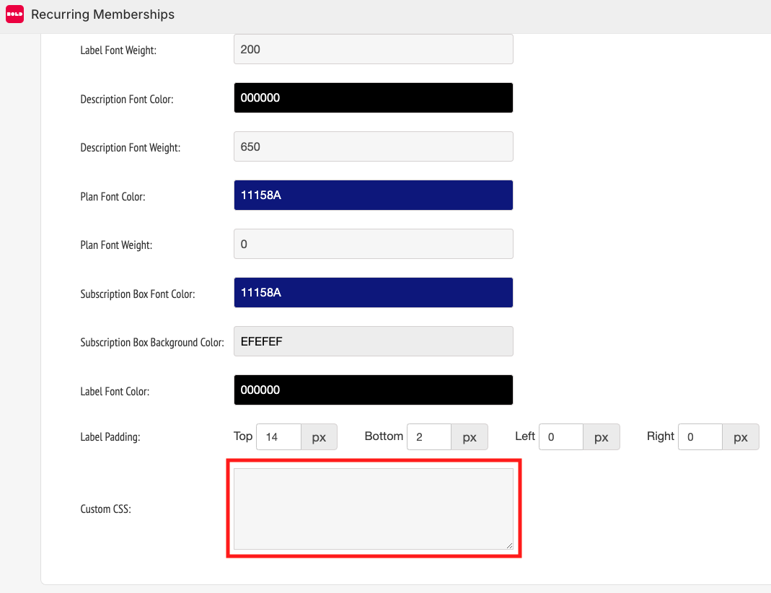
Task: Click the Plan Font Weight label
Action: 117,245
